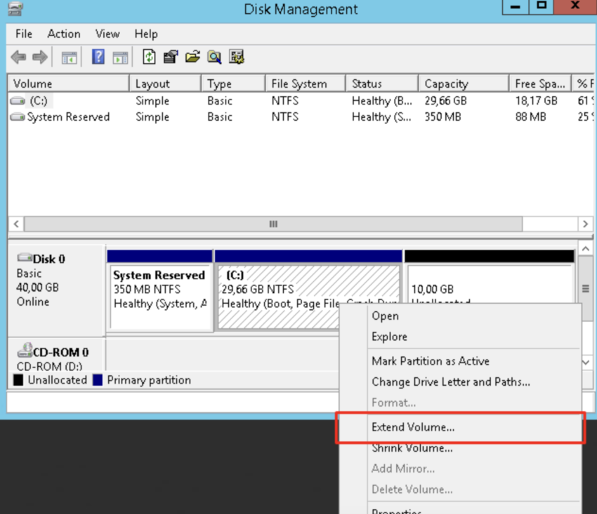Choose Extend Volume from context menu
The width and height of the screenshot is (597, 514).
click(413, 426)
